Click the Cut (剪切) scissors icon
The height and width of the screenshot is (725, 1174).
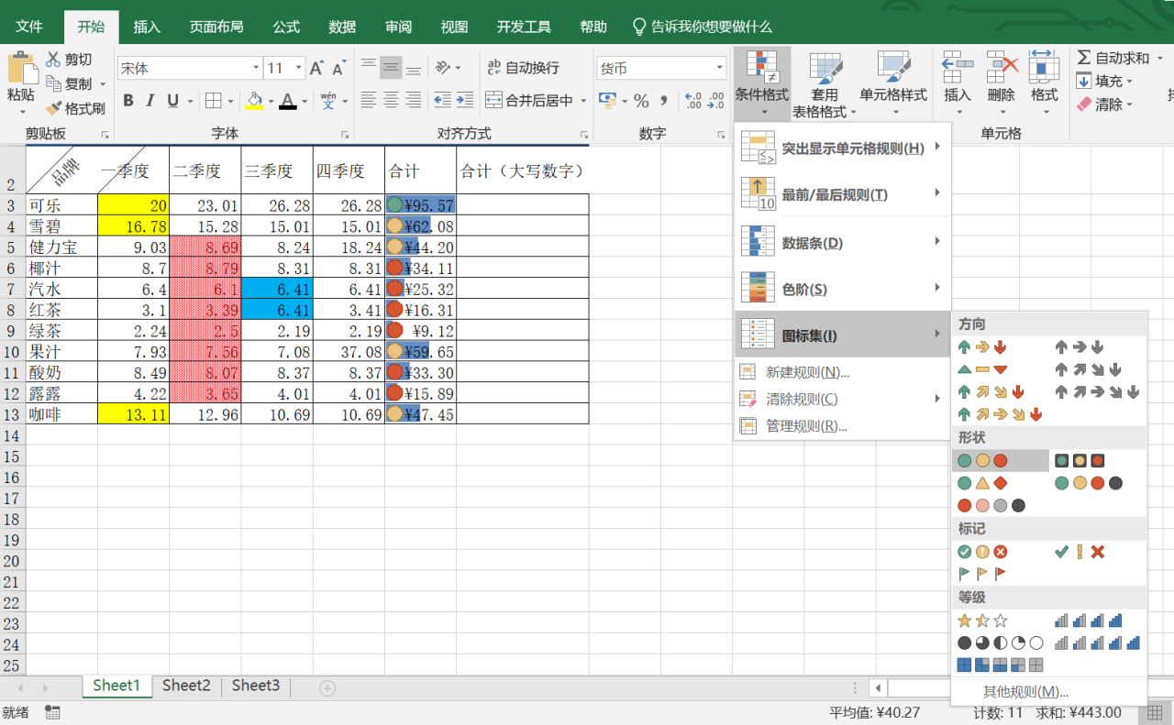[53, 60]
